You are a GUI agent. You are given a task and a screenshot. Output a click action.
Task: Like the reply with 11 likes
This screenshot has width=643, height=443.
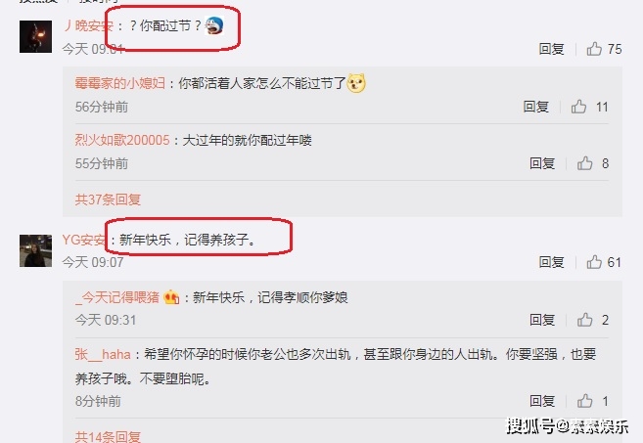(578, 107)
